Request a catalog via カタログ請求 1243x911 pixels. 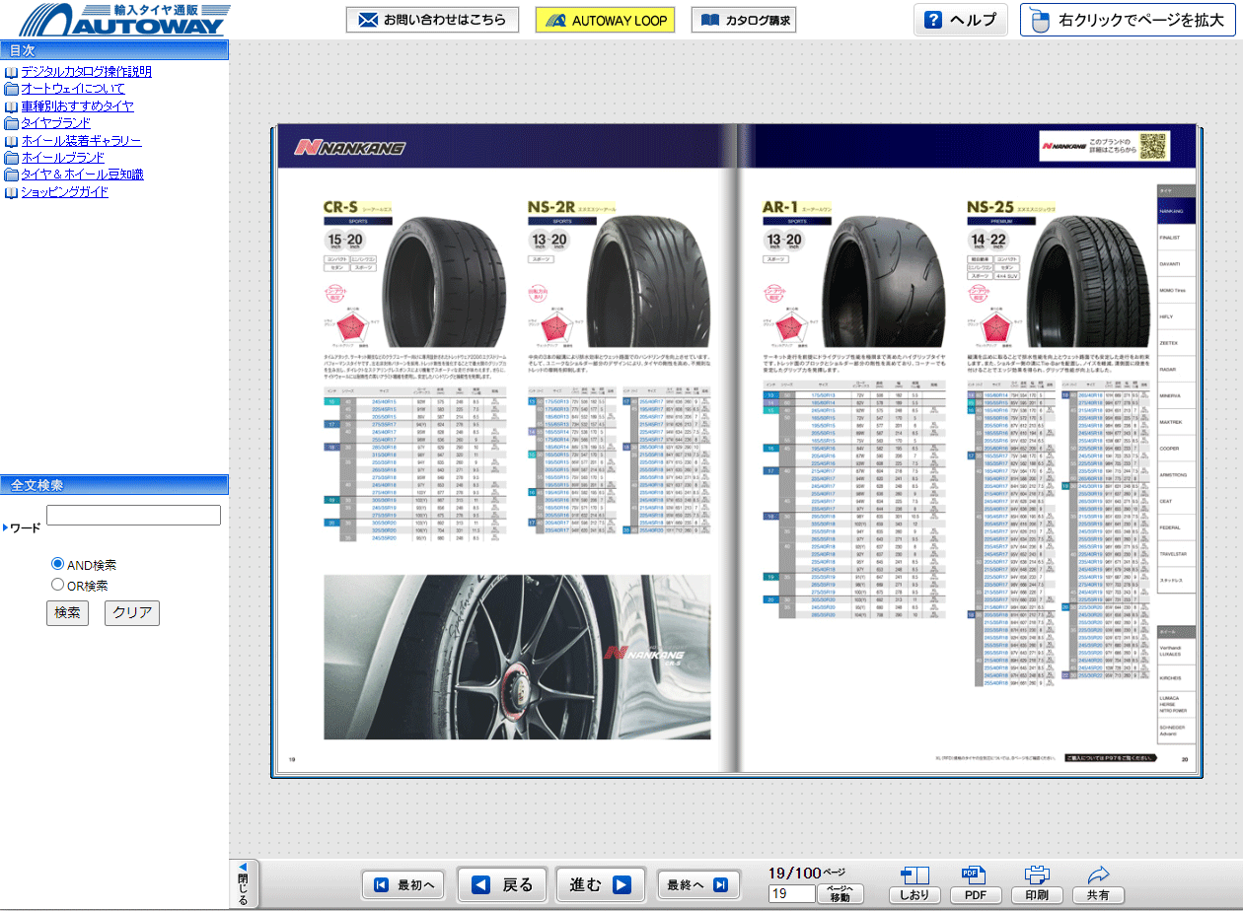744,20
